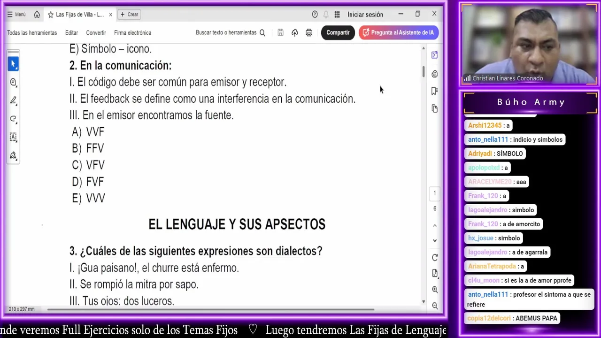Click answer option A) VVF
601x338 pixels.
tap(88, 132)
